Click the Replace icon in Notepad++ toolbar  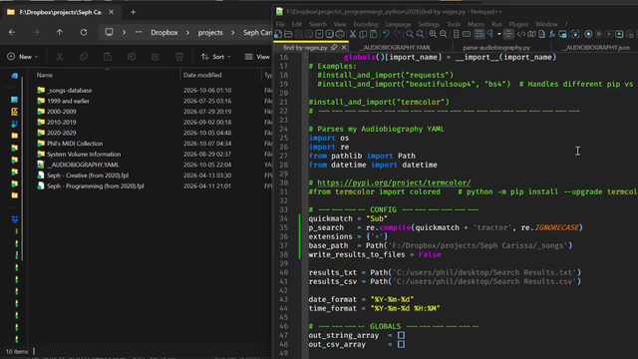(420, 34)
